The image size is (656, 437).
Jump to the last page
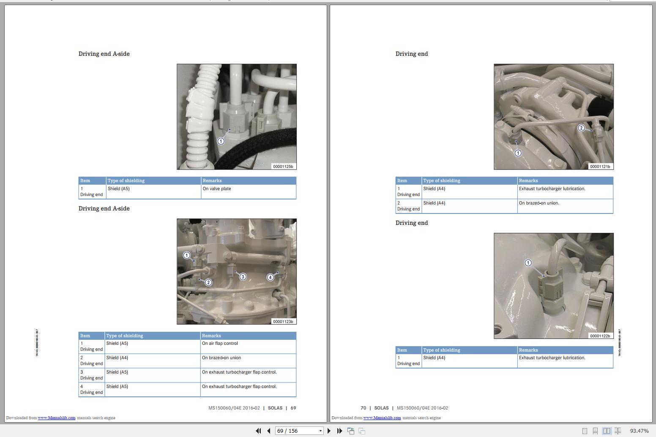click(x=339, y=431)
